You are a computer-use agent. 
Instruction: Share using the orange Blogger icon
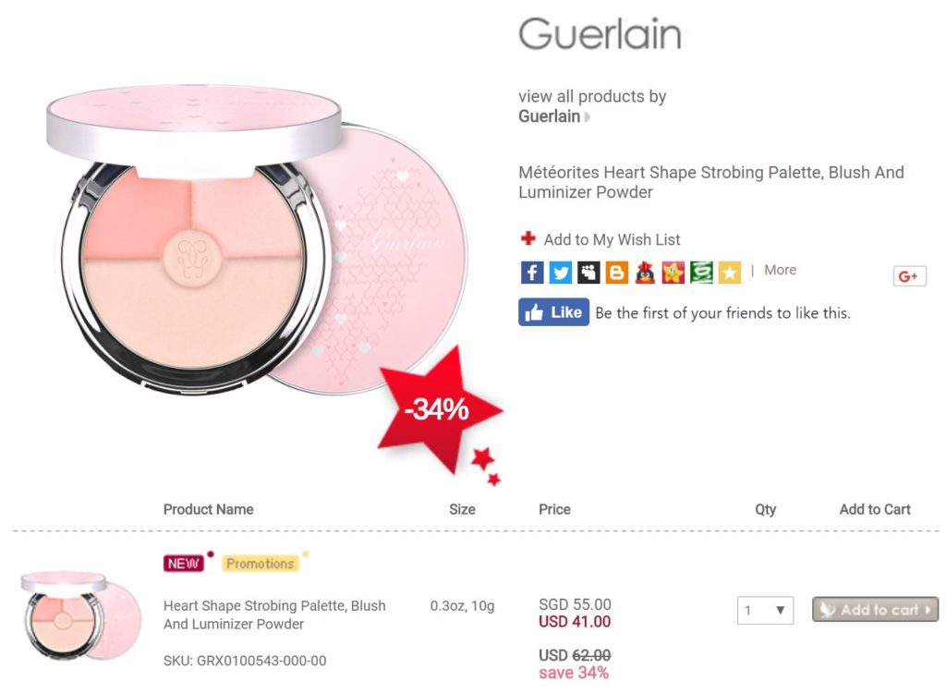click(617, 272)
